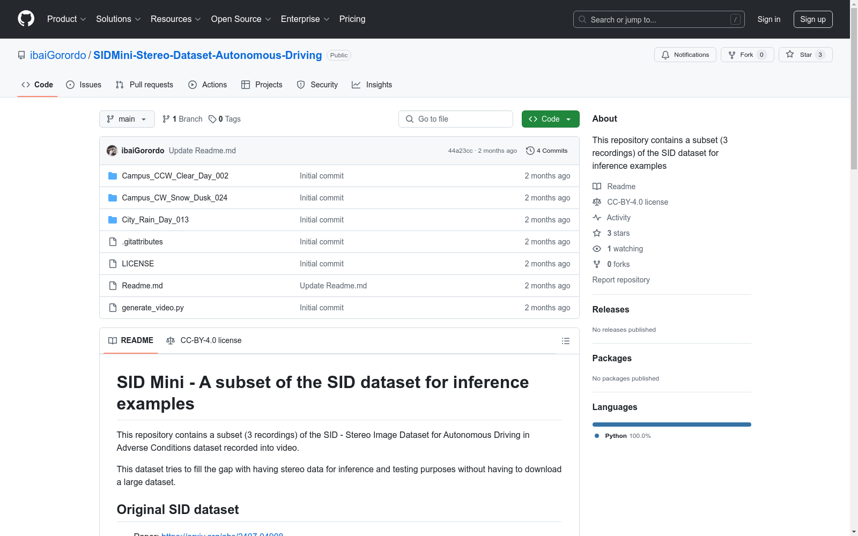Click the Sign up button
This screenshot has width=858, height=536.
(x=813, y=19)
